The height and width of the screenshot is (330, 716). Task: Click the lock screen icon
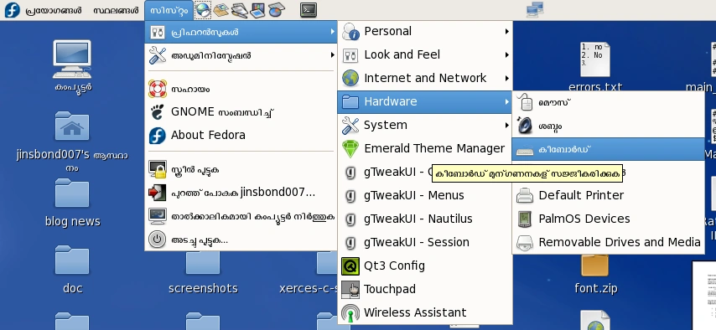click(158, 169)
